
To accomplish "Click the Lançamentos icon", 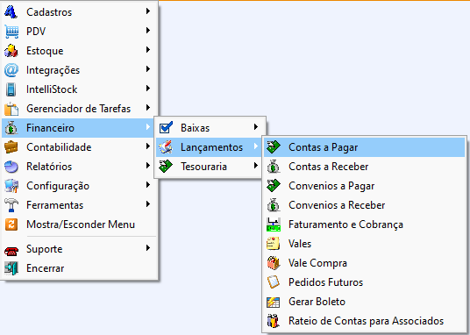I will coord(166,147).
